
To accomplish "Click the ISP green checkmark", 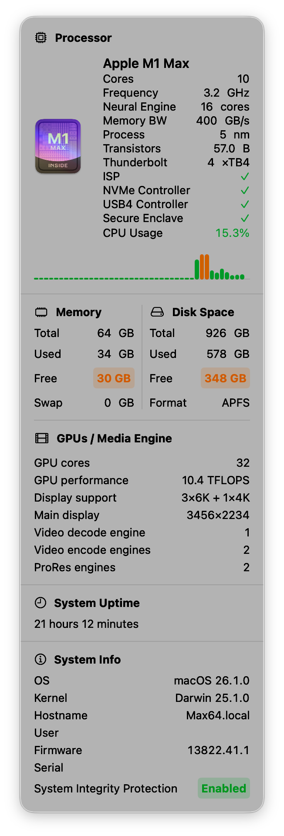I will point(245,176).
